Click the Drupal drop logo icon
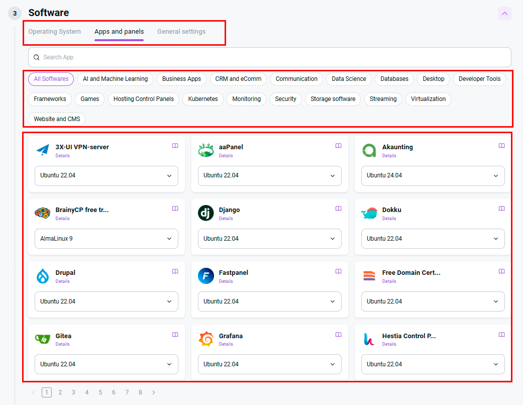523x405 pixels. point(43,276)
